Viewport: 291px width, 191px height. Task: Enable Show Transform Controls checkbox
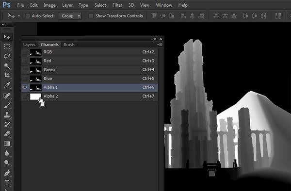tap(91, 16)
